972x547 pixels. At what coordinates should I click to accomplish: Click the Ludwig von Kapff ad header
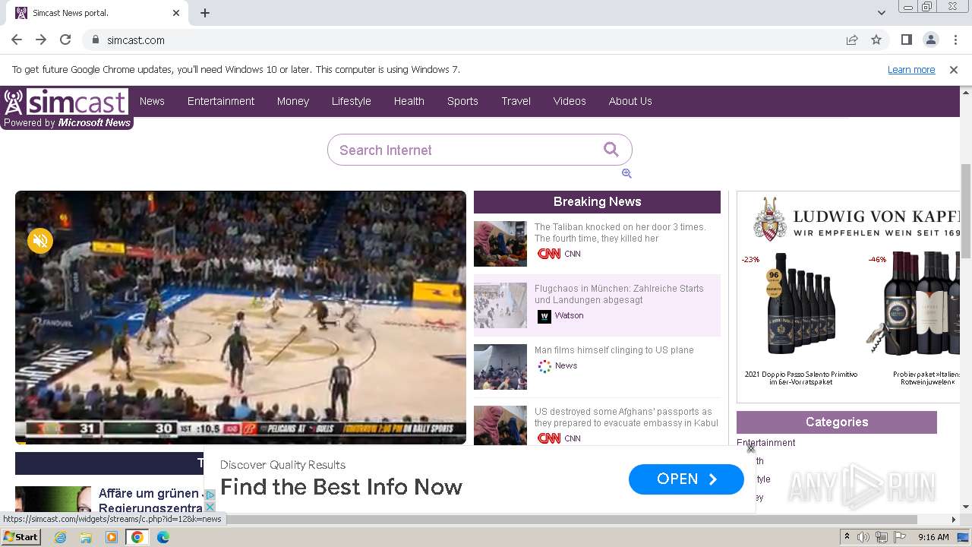click(857, 219)
